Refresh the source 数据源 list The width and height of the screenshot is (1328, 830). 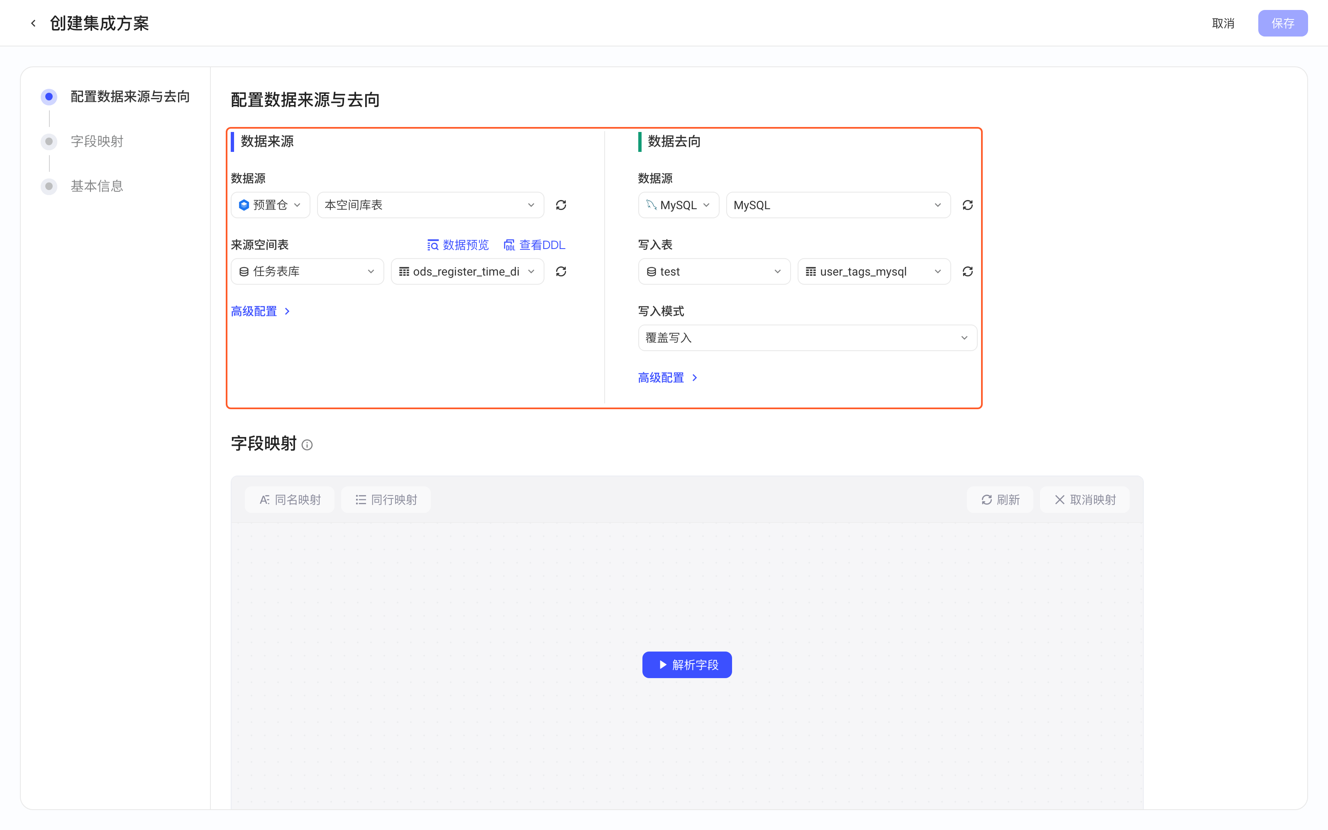point(561,205)
